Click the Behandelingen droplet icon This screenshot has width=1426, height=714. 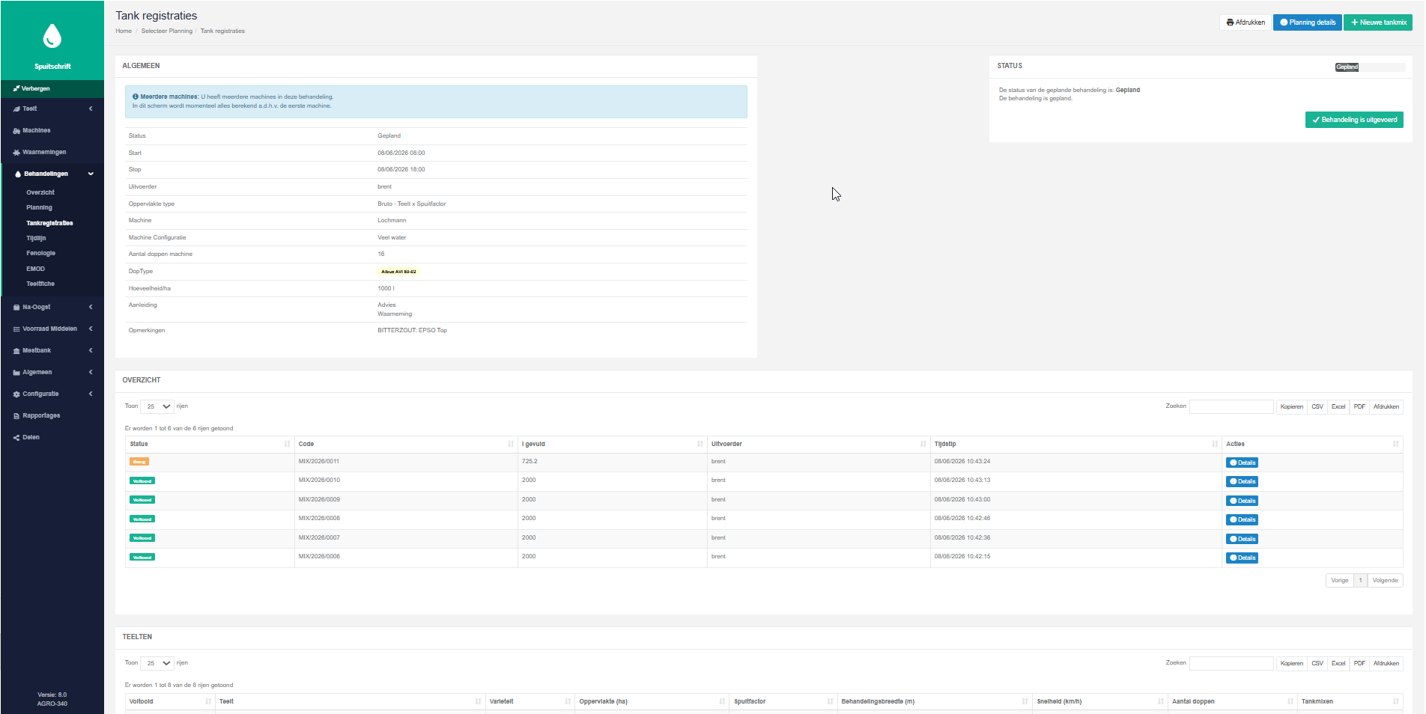point(18,174)
